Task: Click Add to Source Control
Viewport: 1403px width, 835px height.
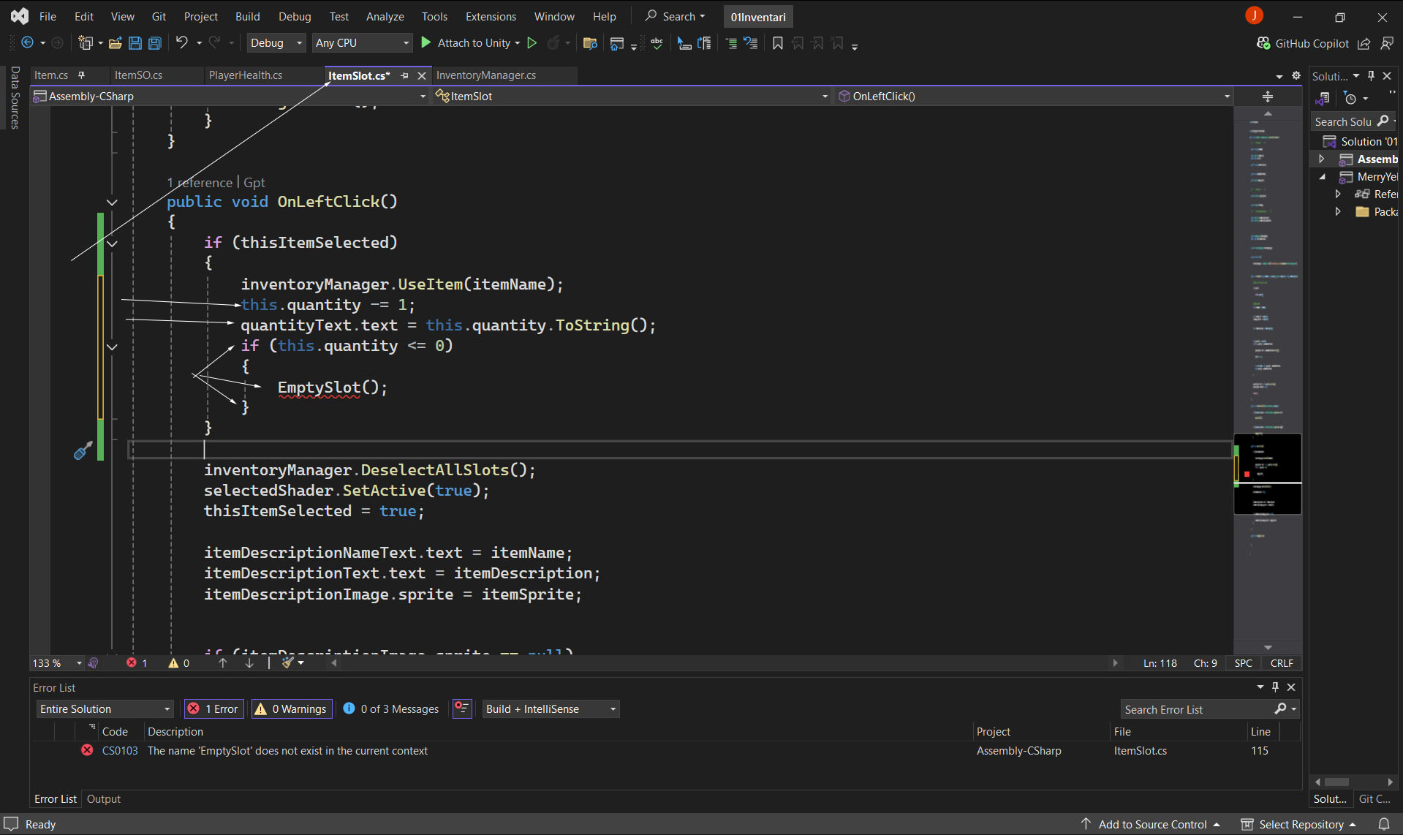Action: click(x=1152, y=824)
